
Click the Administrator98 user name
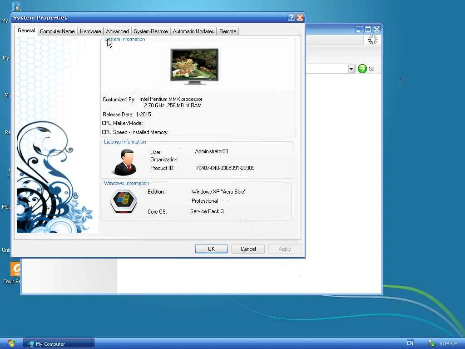click(212, 151)
